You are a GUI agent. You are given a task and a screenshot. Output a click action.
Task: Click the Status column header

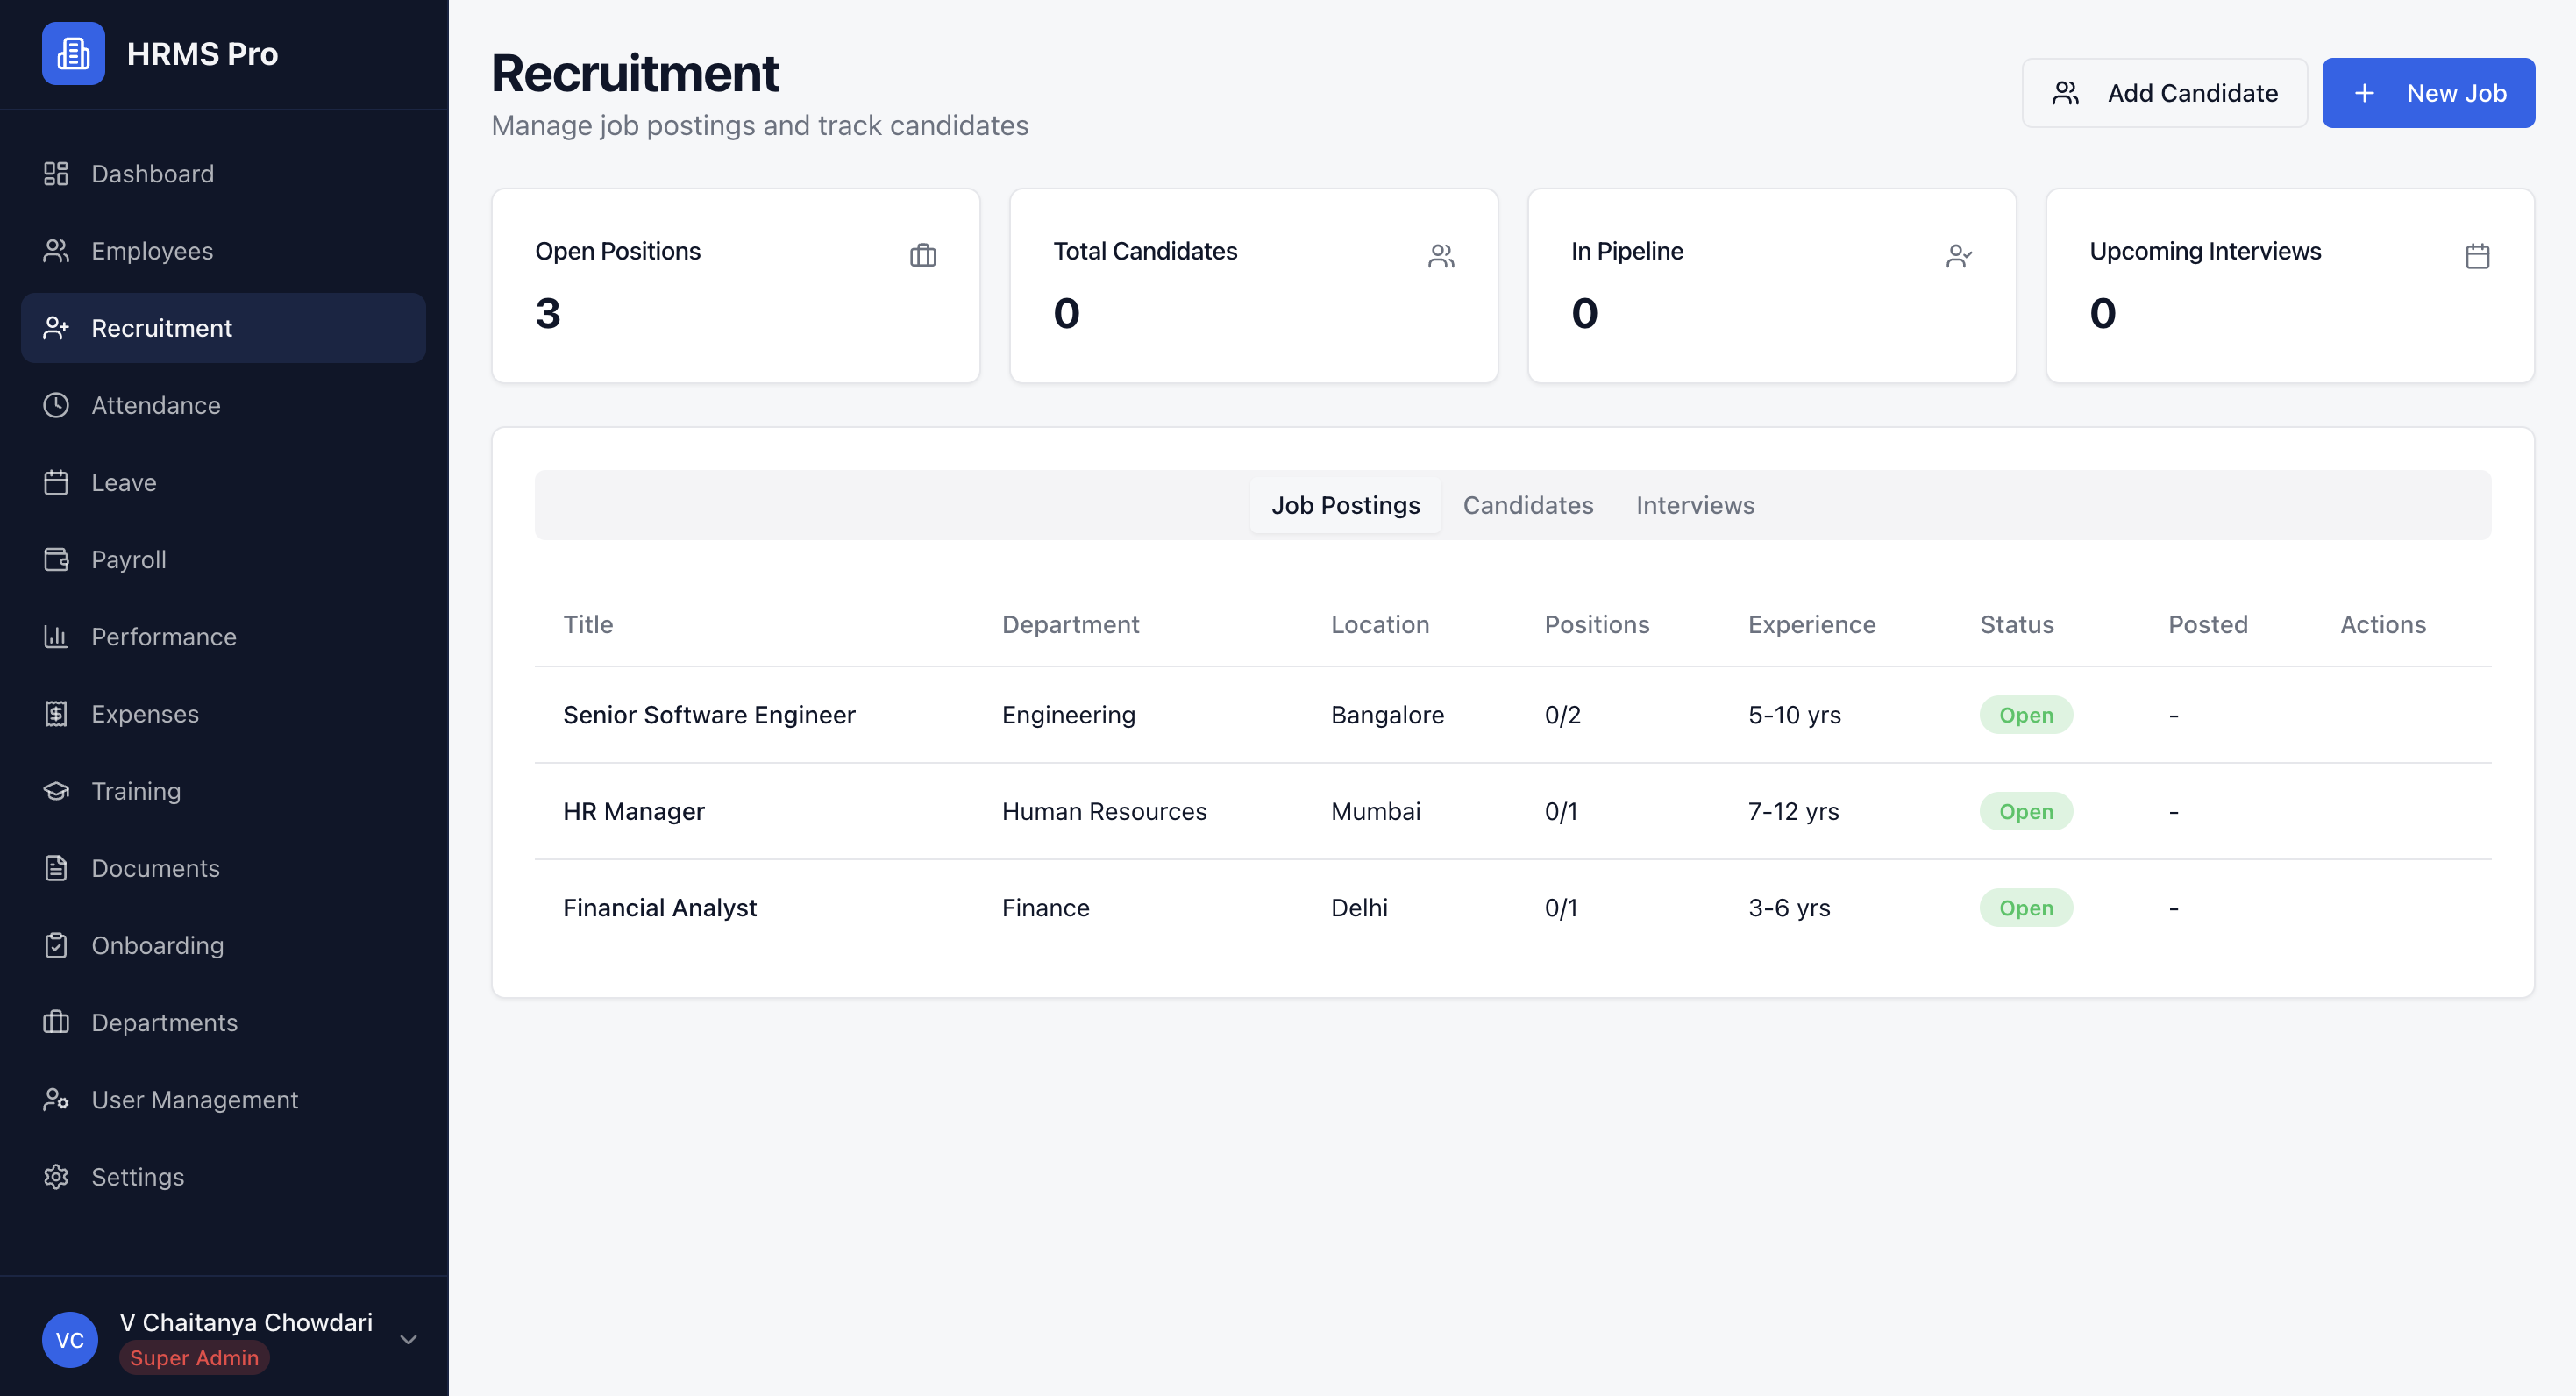2017,624
